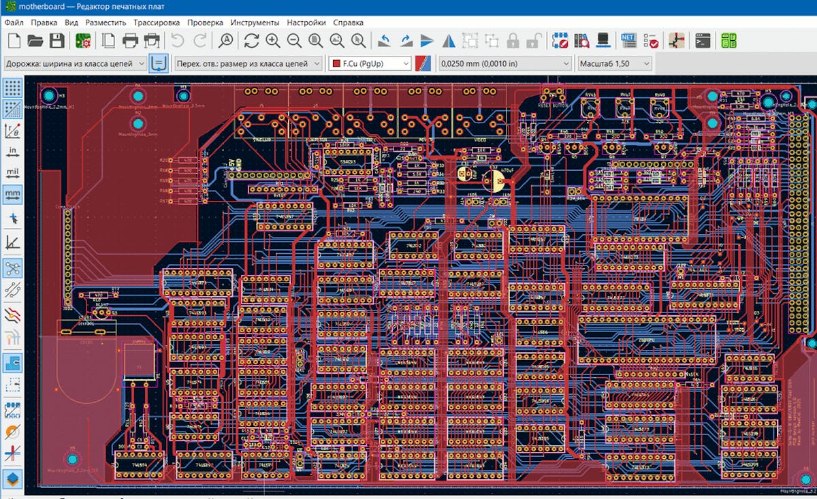Open an existing board with the folder icon
Image resolution: width=817 pixels, height=499 pixels.
coord(35,40)
